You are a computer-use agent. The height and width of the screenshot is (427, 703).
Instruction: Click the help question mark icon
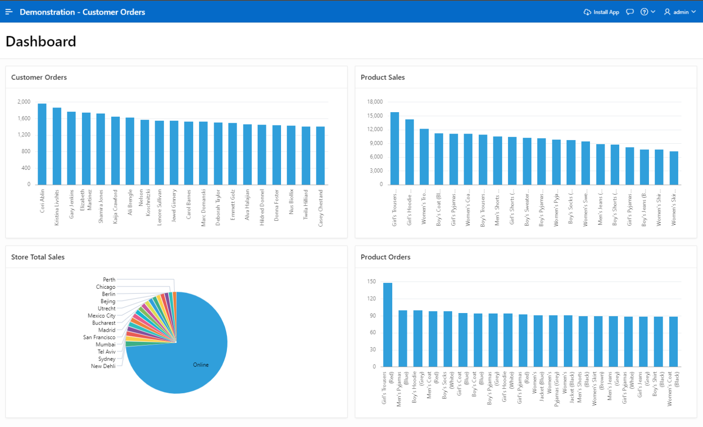pos(644,12)
